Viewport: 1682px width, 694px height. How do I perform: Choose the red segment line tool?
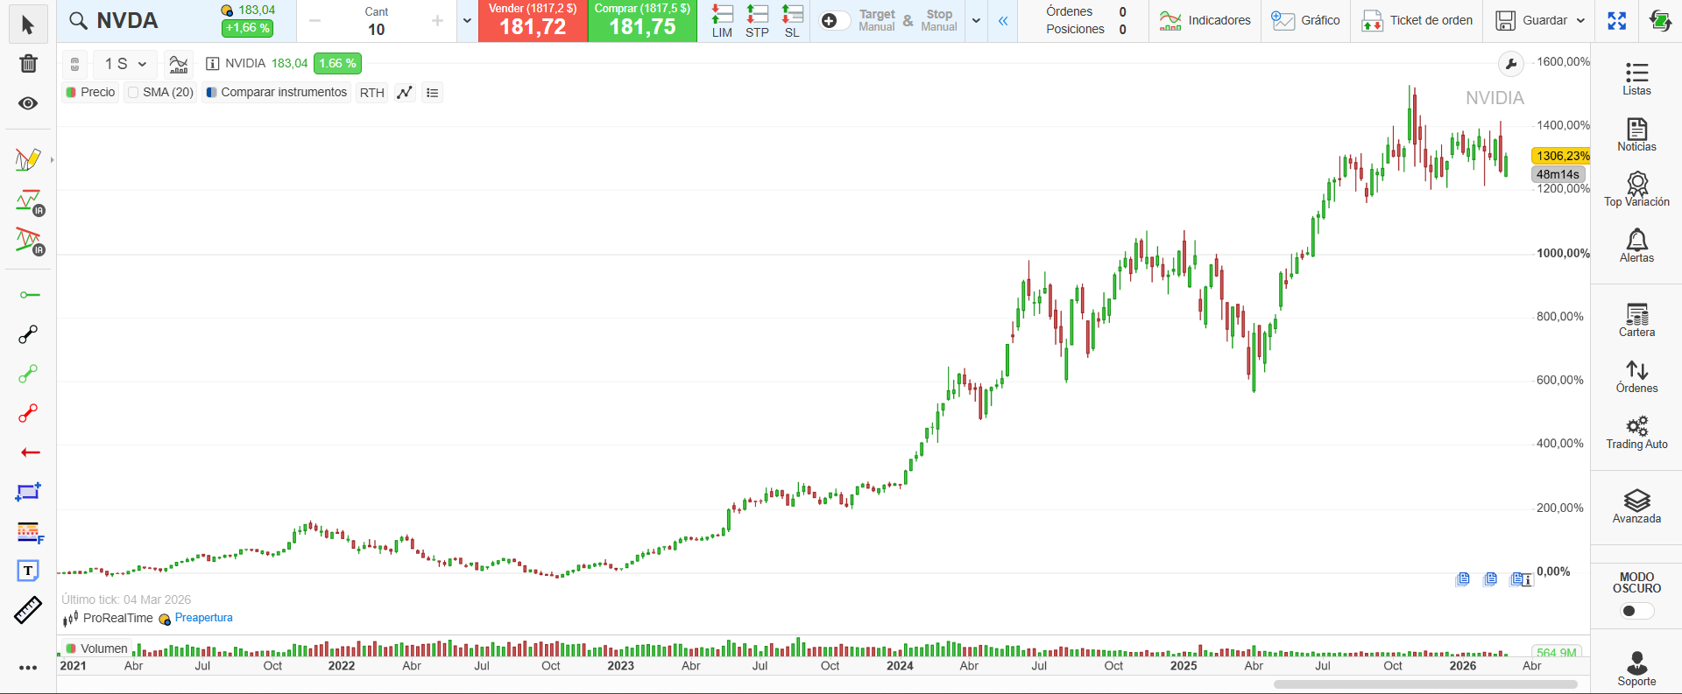(x=29, y=413)
